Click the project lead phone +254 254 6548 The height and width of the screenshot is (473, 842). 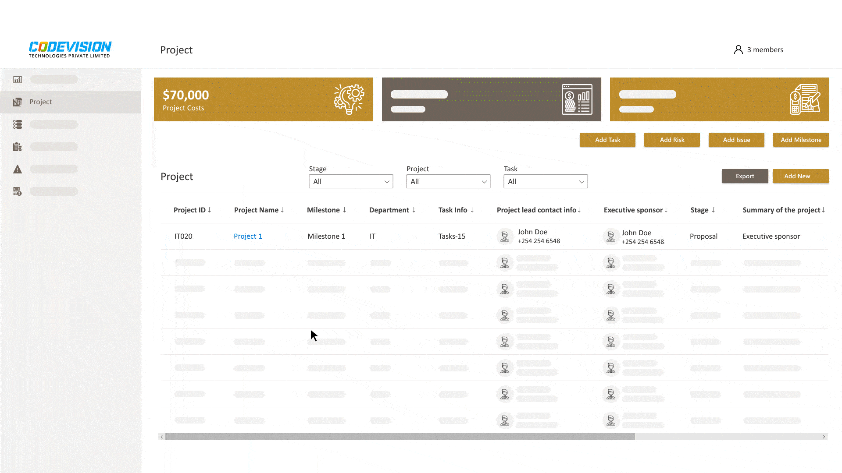click(x=539, y=241)
